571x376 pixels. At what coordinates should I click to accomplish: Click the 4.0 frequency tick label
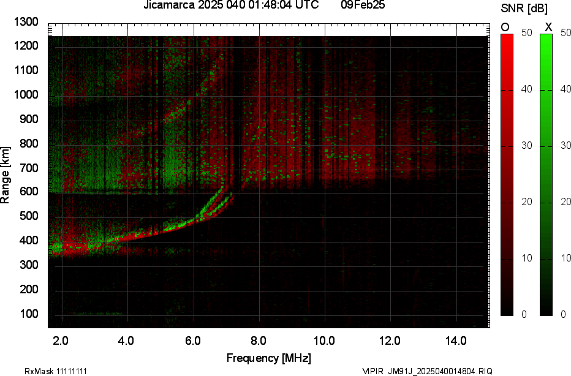pyautogui.click(x=126, y=341)
